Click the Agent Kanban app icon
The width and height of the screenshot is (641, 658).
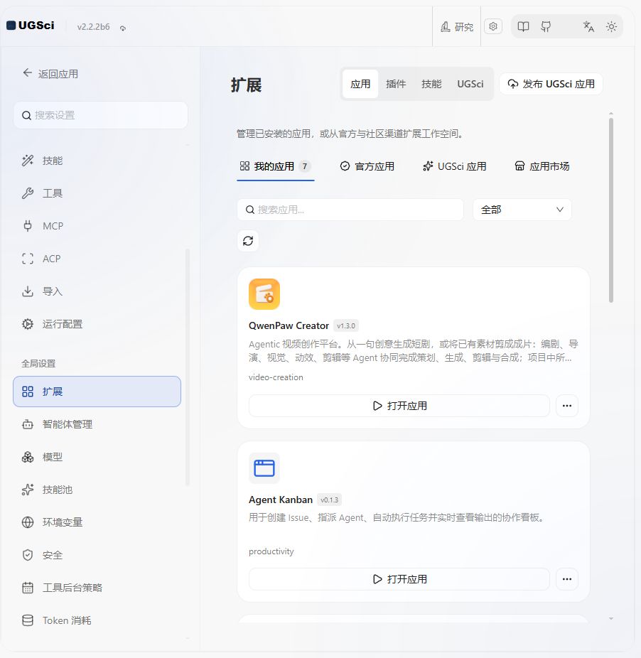coord(264,468)
